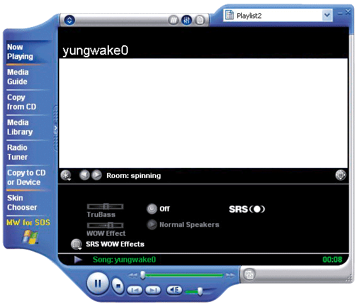This screenshot has height=305, width=357.
Task: Fast forward with the double-right arrows
Action: (230, 275)
